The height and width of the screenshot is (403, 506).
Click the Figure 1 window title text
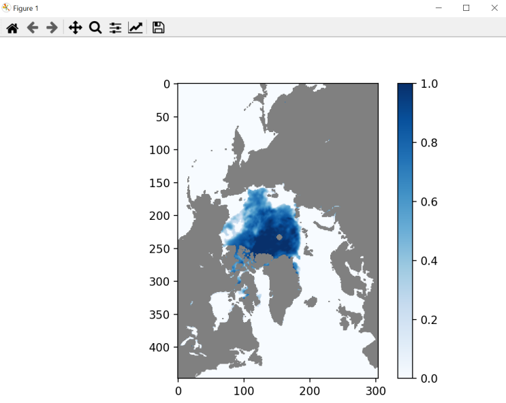[26, 8]
